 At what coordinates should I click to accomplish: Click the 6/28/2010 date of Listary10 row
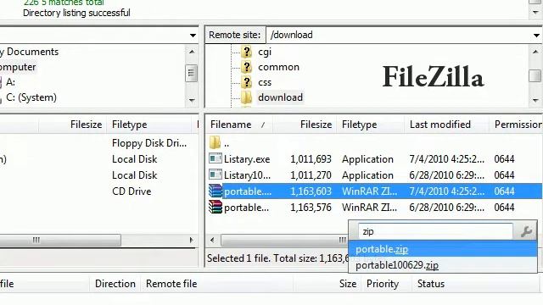click(447, 175)
